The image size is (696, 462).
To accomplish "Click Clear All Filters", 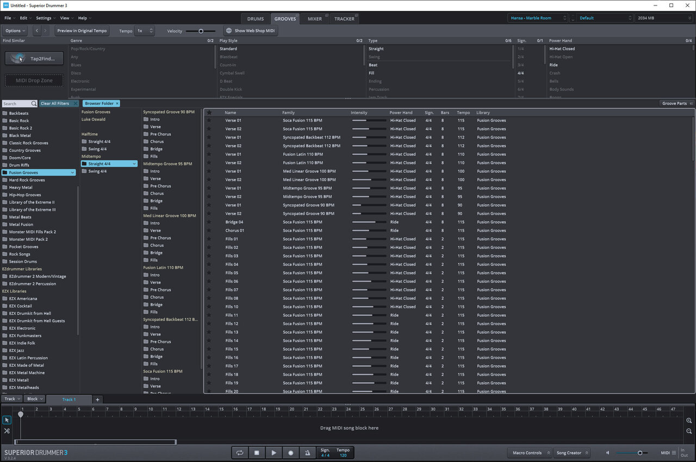I will [x=59, y=103].
